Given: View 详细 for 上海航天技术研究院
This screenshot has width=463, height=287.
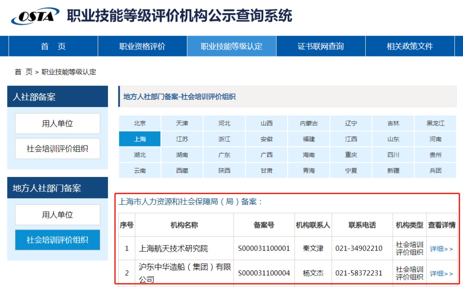Looking at the screenshot, I should click(441, 249).
